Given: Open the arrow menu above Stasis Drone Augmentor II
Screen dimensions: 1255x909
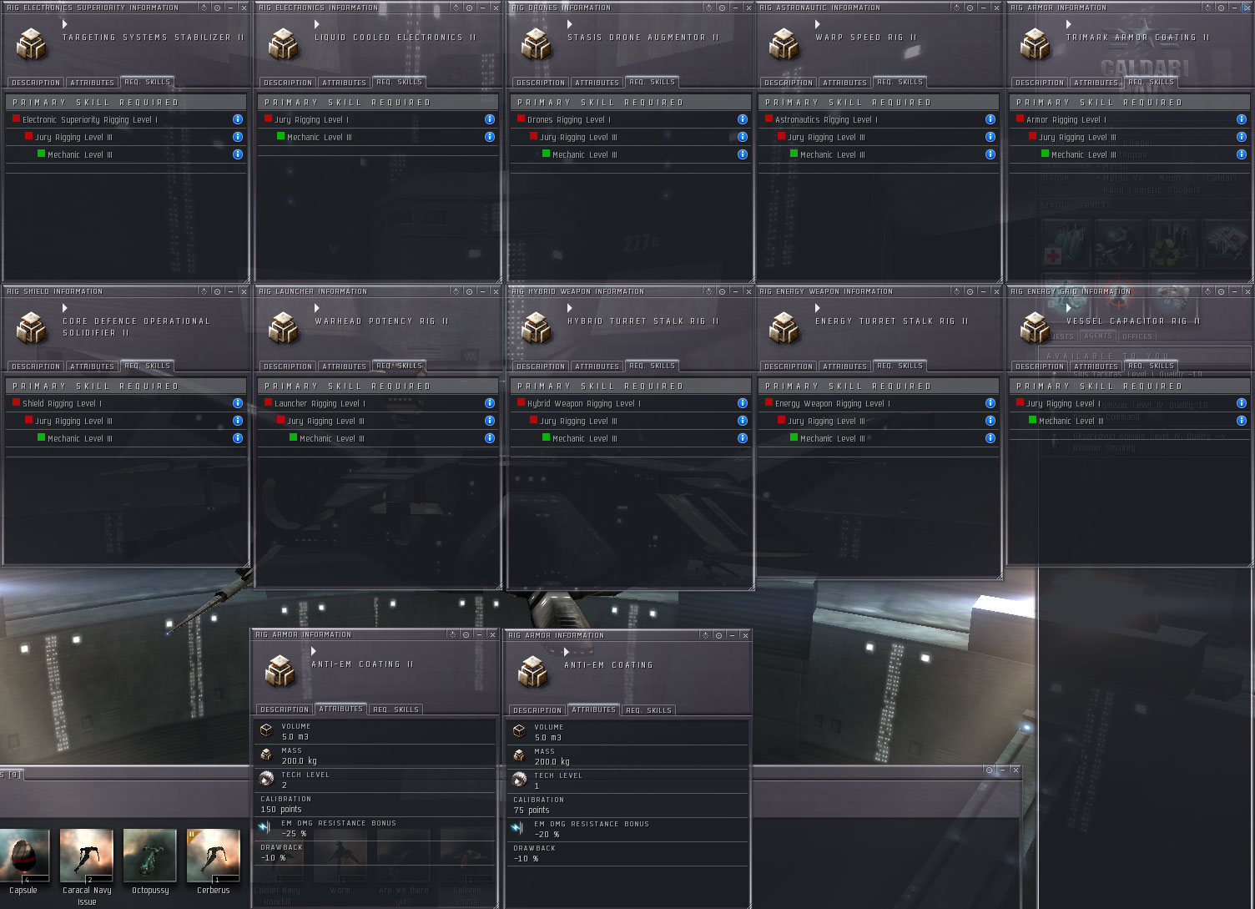Looking at the screenshot, I should pos(570,24).
